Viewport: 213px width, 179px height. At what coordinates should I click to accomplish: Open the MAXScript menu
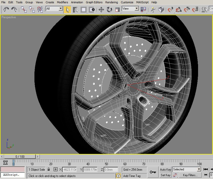[x=142, y=2]
